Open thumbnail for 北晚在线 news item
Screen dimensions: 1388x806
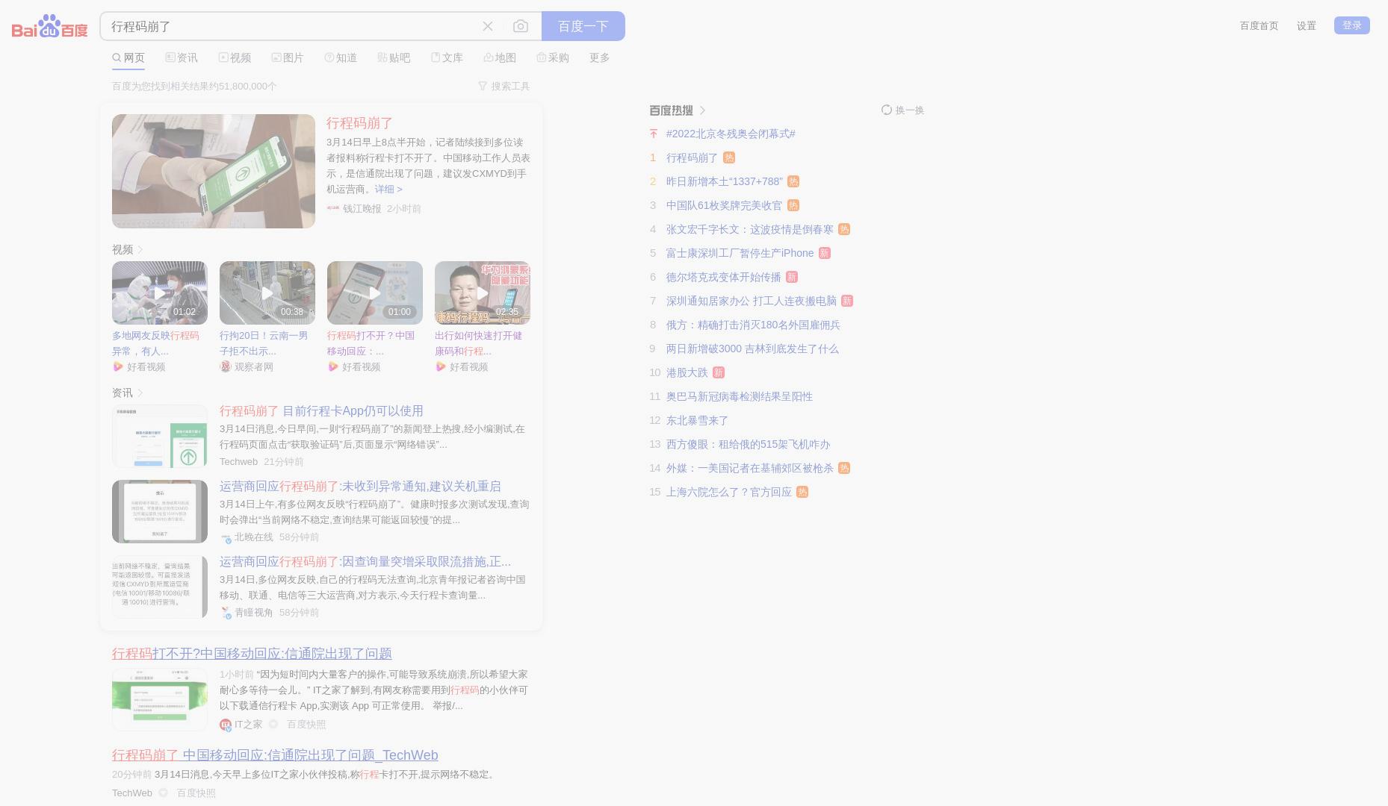[x=160, y=512]
